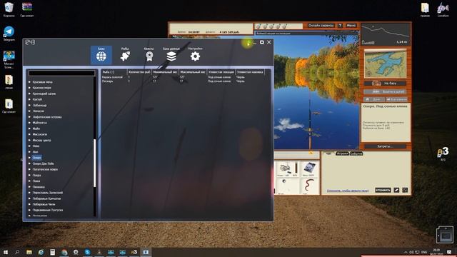
Task: Open the База данных layers tab
Action: pos(171,55)
